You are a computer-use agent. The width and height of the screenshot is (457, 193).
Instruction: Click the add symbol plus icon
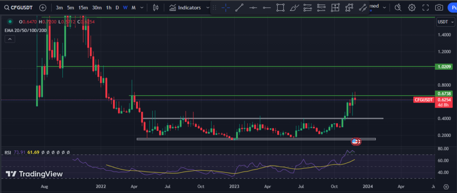click(43, 8)
